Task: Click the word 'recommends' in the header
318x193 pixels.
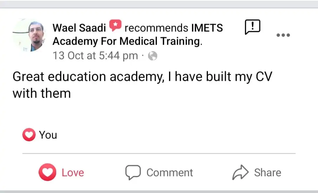Action: point(156,28)
